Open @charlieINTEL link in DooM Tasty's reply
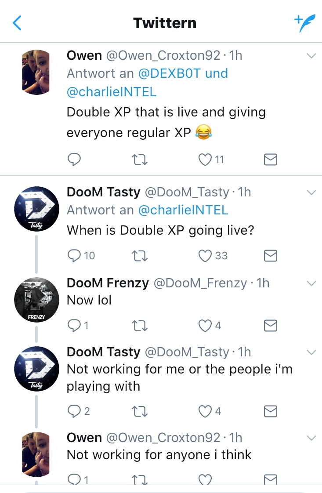This screenshot has height=493, width=322. pos(183,210)
